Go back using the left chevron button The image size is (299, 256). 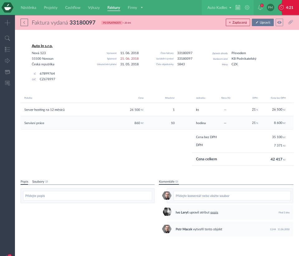click(x=24, y=22)
